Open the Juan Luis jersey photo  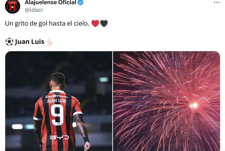pyautogui.click(x=59, y=101)
